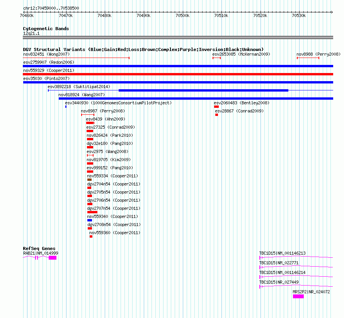Select the magenta RAB21 exon block
344x318 pixels.
click(x=53, y=258)
